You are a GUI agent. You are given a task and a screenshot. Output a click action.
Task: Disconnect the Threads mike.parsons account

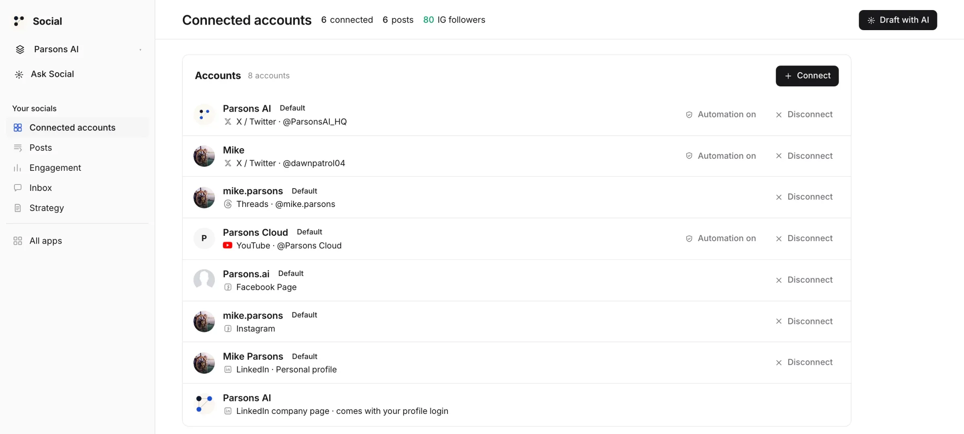pos(804,197)
